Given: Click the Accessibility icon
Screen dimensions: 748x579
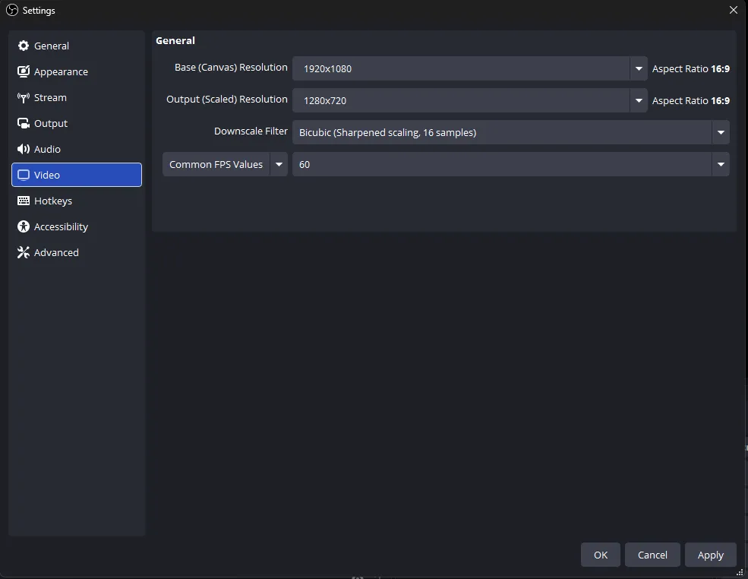Looking at the screenshot, I should tap(24, 226).
